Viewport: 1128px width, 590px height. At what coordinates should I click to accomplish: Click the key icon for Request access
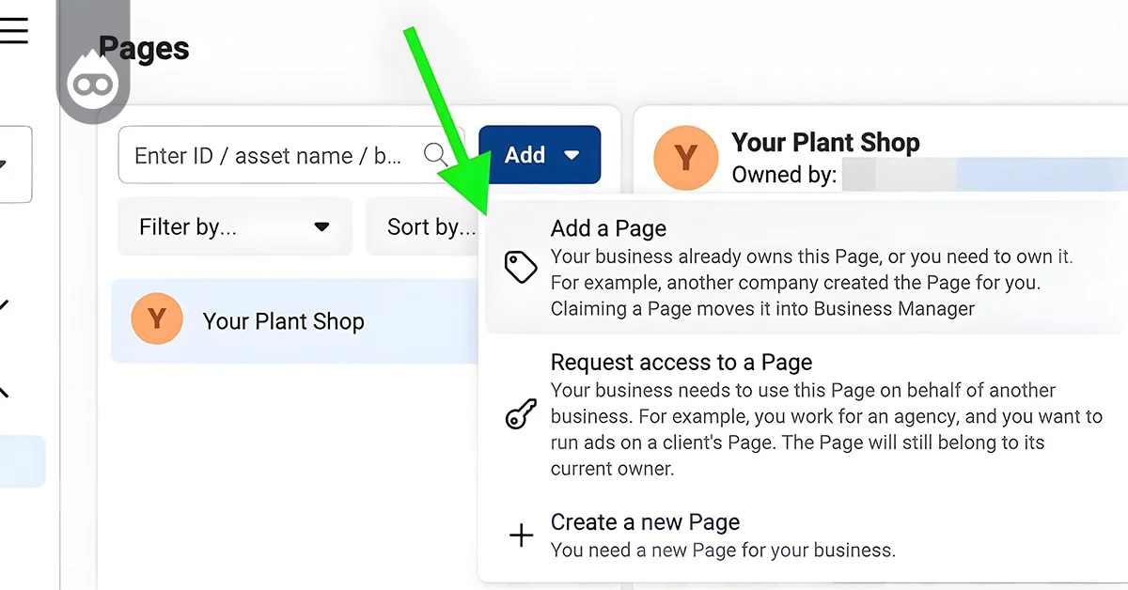tap(520, 414)
